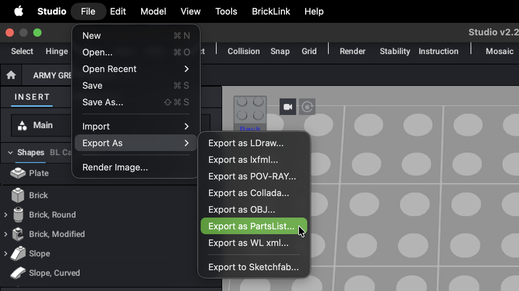The height and width of the screenshot is (291, 519).
Task: Open the Model menu
Action: [x=153, y=11]
